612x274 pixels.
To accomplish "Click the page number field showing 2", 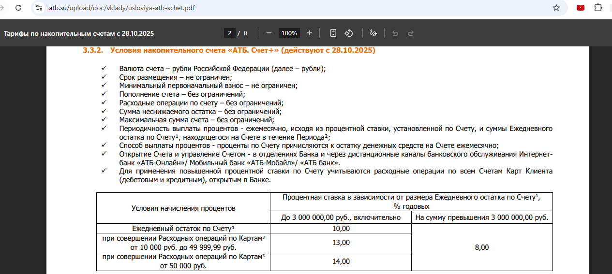I will coord(229,33).
